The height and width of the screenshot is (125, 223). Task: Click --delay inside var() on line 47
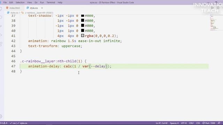point(98,66)
